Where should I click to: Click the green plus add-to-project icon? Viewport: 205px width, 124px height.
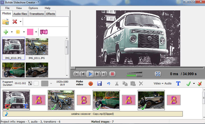[6, 32]
